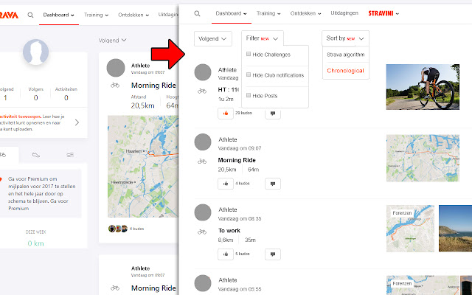
Task: Open Training menu in right panel
Action: coord(268,13)
